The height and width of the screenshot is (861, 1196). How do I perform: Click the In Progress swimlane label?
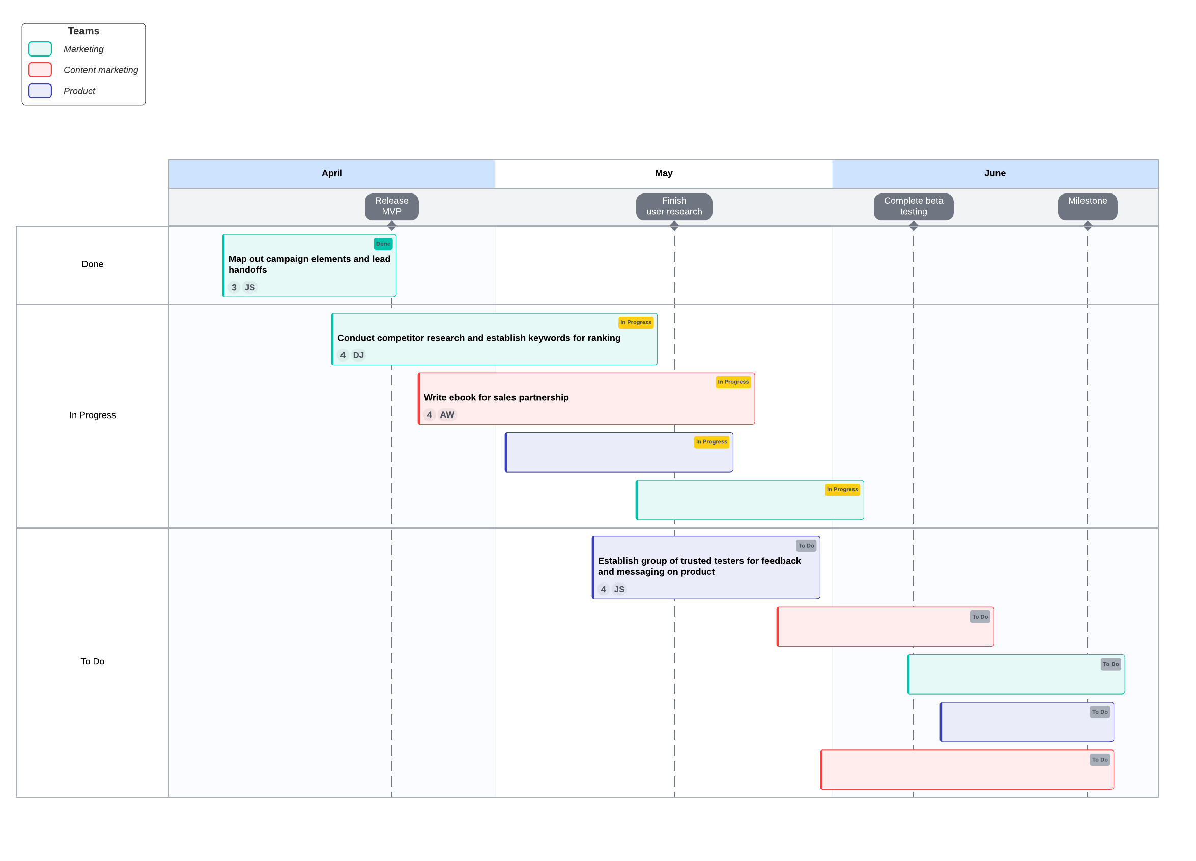(x=92, y=415)
